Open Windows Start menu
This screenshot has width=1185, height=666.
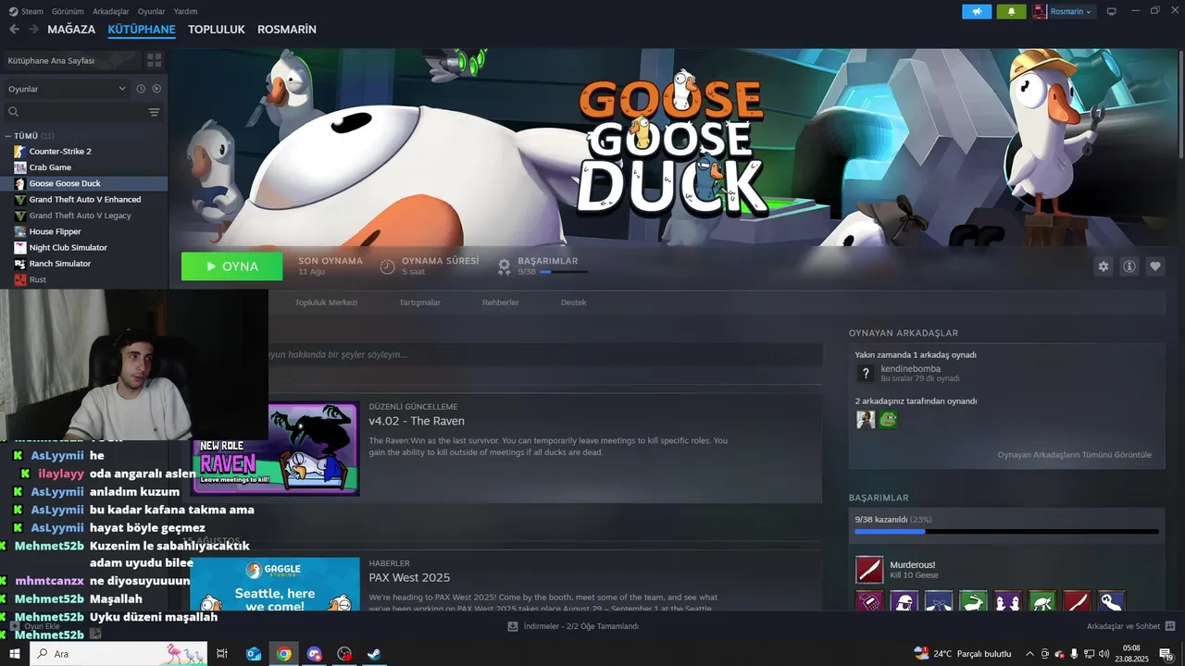14,654
